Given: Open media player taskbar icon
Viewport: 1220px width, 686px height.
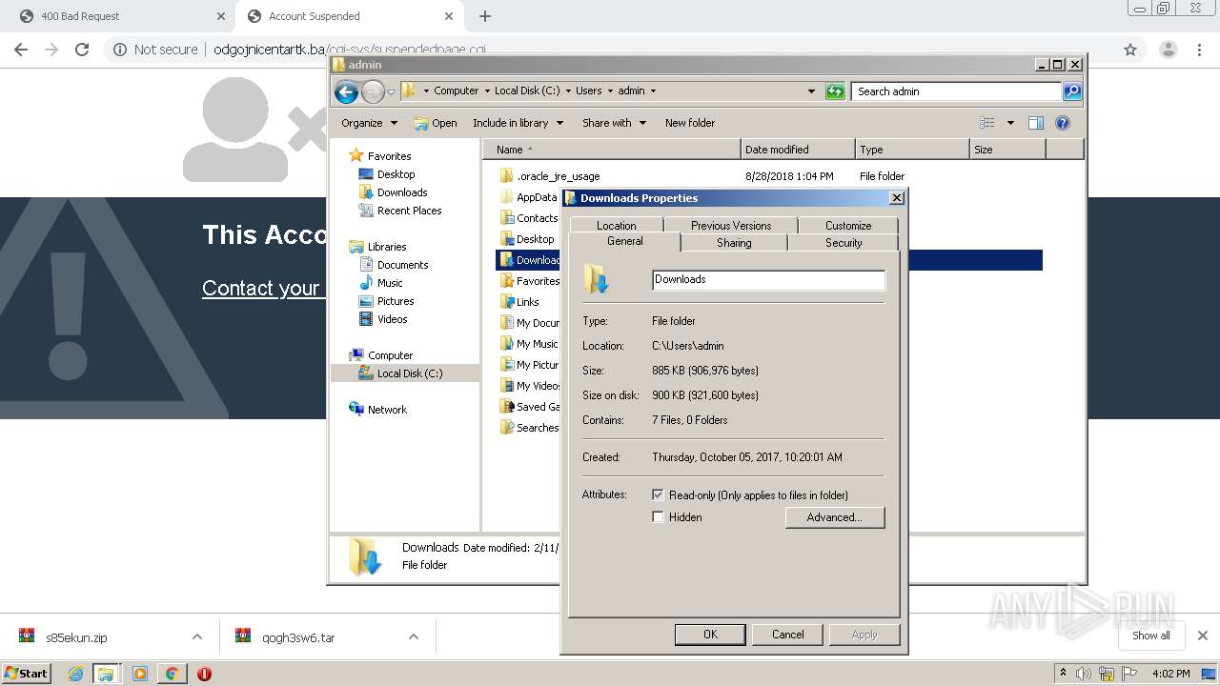Looking at the screenshot, I should point(140,674).
